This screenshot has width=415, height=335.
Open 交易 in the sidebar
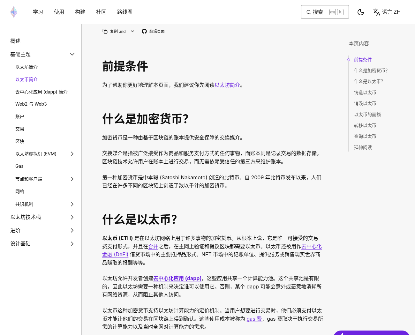coord(20,129)
